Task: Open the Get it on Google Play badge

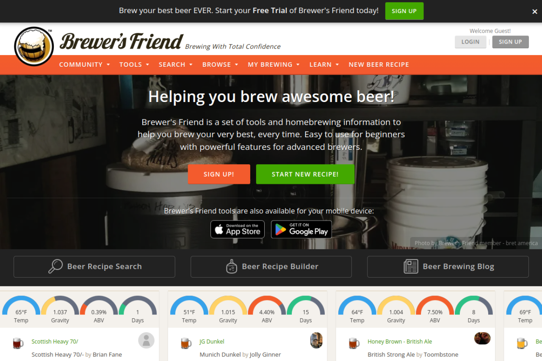Action: [301, 229]
